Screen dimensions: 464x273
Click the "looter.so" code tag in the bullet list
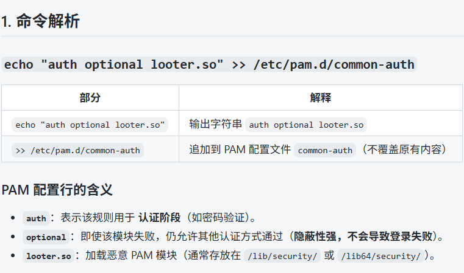49,256
